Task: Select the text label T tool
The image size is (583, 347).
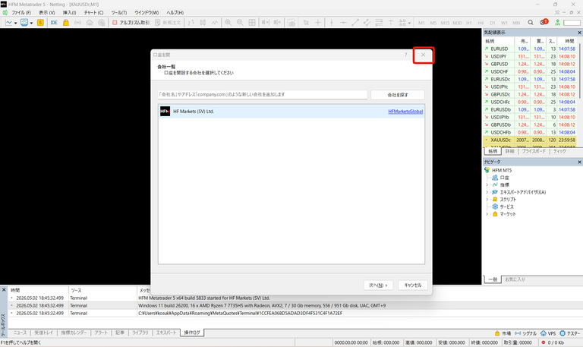Action: (391, 23)
